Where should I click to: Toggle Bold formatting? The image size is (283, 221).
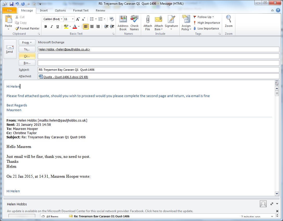[x=46, y=27]
